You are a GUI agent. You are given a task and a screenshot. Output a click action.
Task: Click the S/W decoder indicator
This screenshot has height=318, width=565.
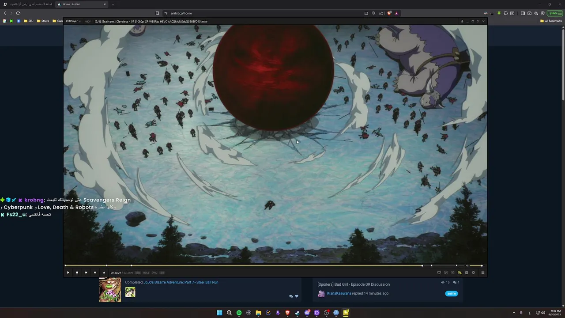click(138, 273)
